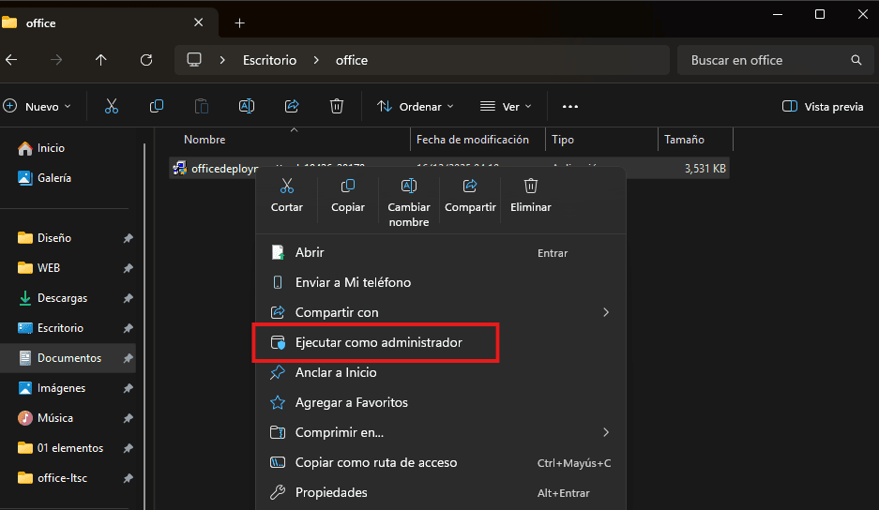Select Cortar in the context menu

[x=287, y=196]
